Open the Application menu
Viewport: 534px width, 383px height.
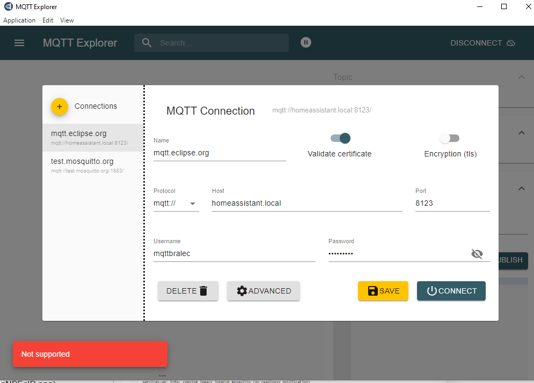pos(19,20)
